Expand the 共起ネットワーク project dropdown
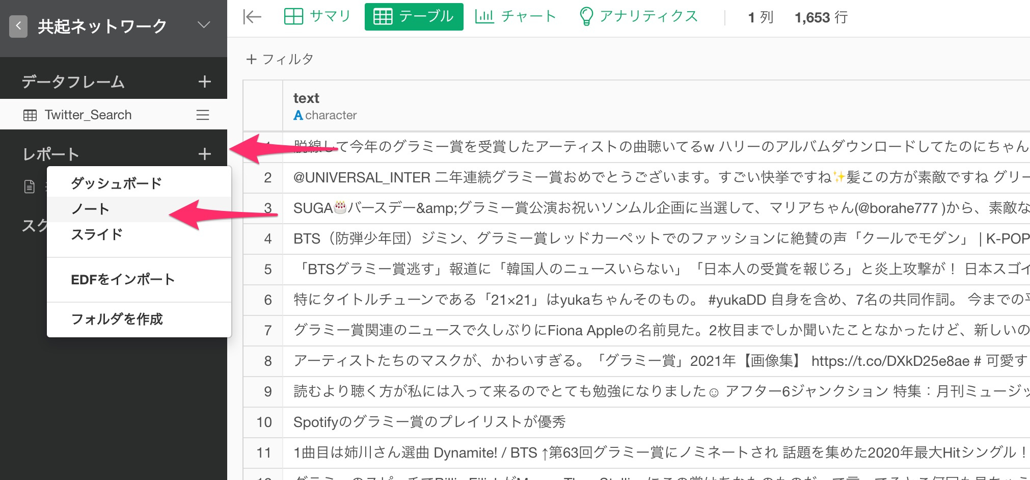Viewport: 1030px width, 480px height. click(204, 25)
